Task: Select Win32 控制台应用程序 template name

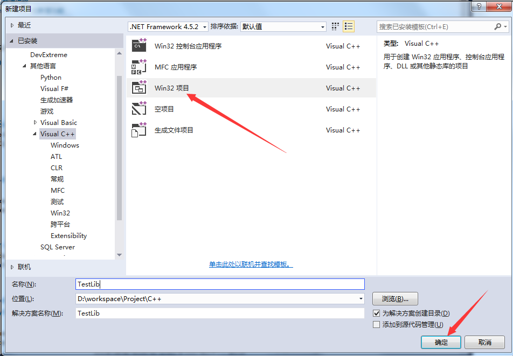Action: pos(188,46)
